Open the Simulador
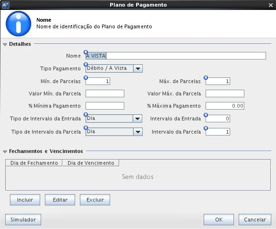Viewport: 276px width, 229px height. [23, 220]
